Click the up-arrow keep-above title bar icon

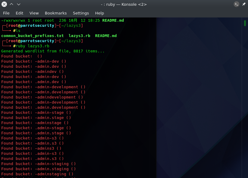point(11,4)
